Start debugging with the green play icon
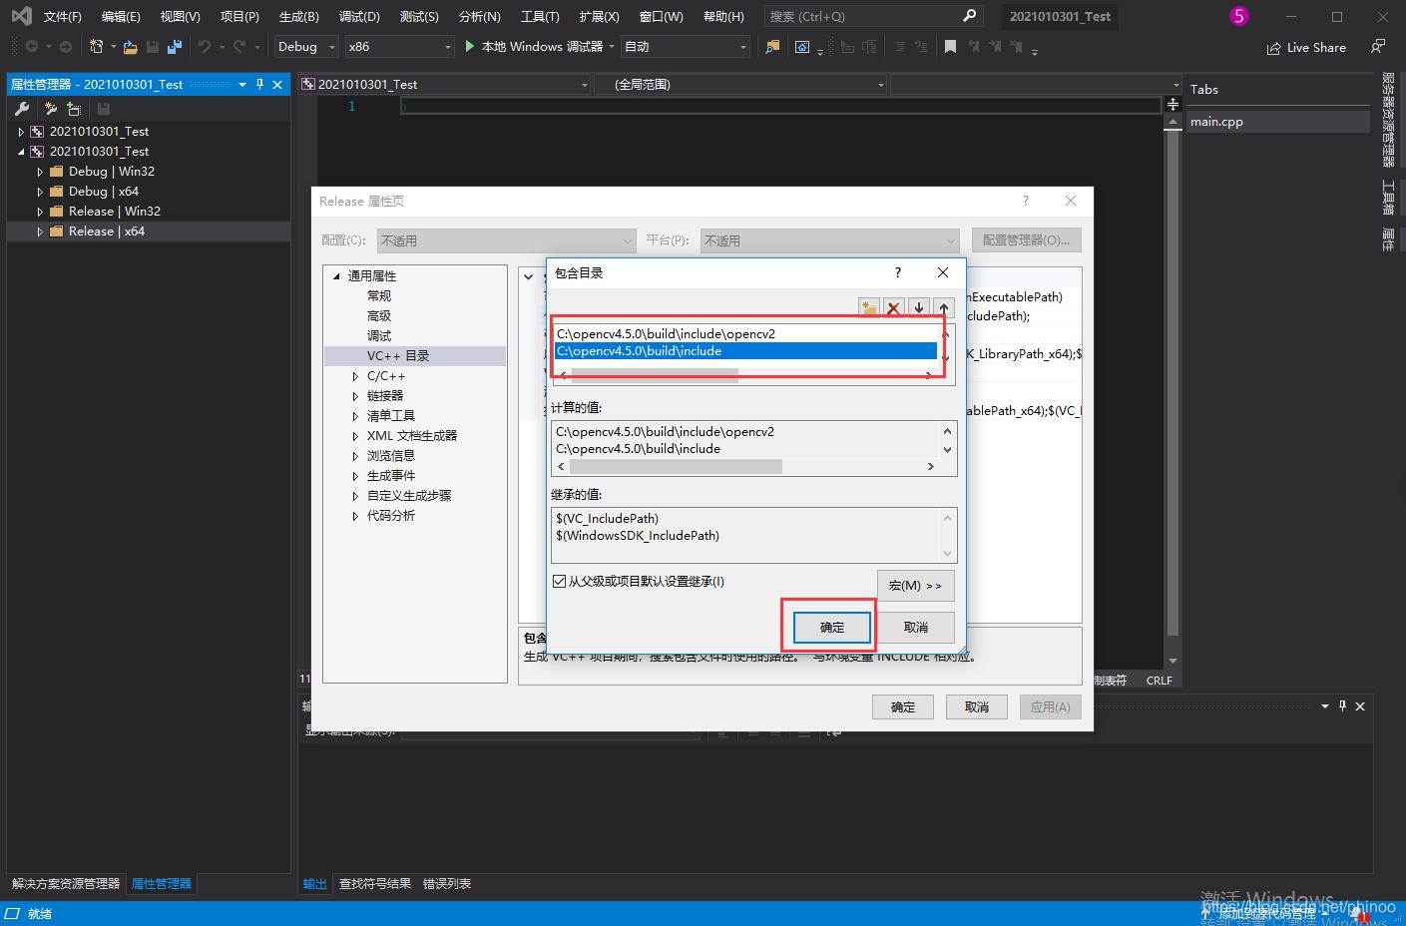Viewport: 1406px width, 926px height. [470, 46]
